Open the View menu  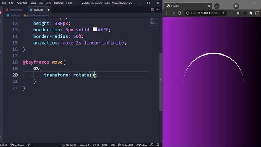[33, 3]
